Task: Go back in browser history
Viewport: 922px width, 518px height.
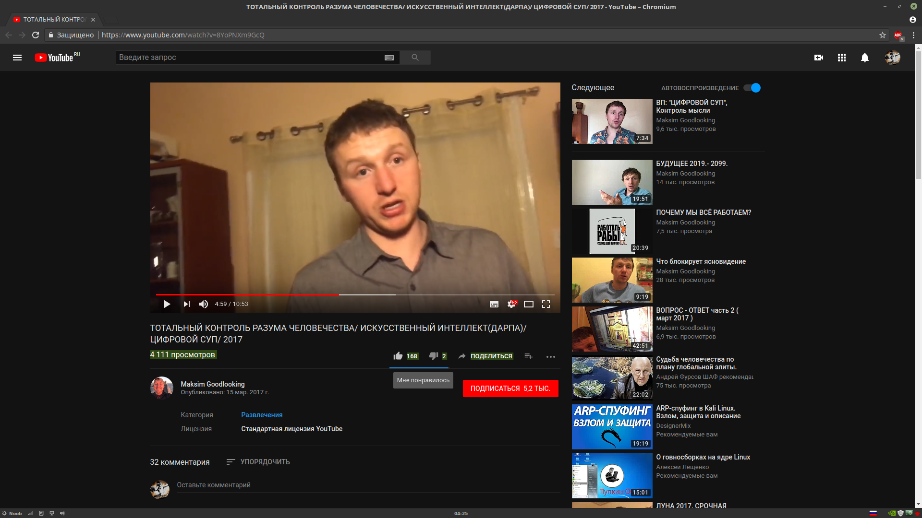Action: pos(9,35)
